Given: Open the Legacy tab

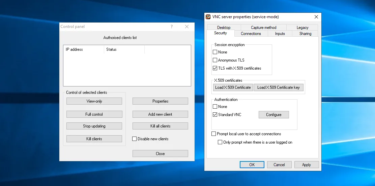Looking at the screenshot, I should 302,28.
